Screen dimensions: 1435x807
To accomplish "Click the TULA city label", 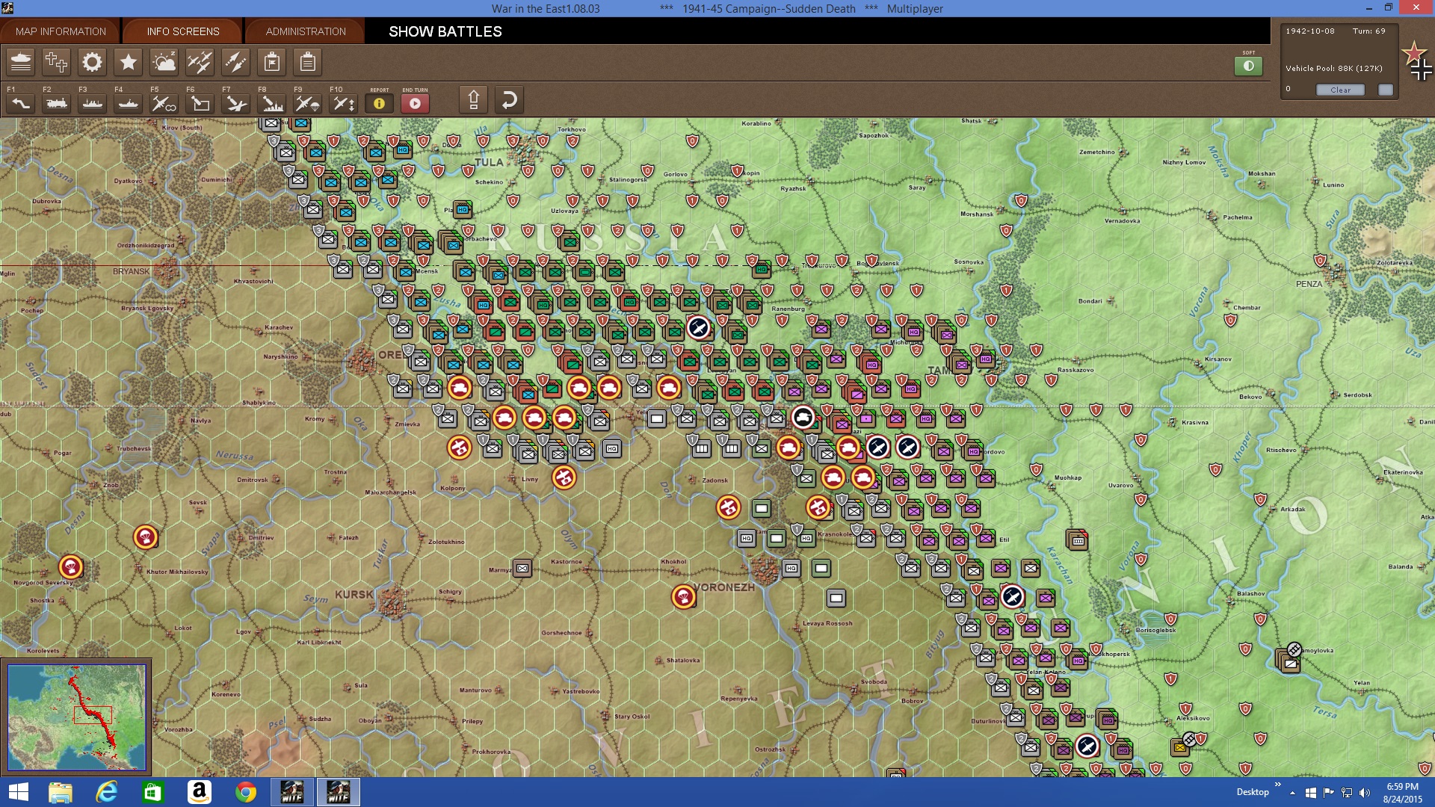I will pyautogui.click(x=489, y=162).
